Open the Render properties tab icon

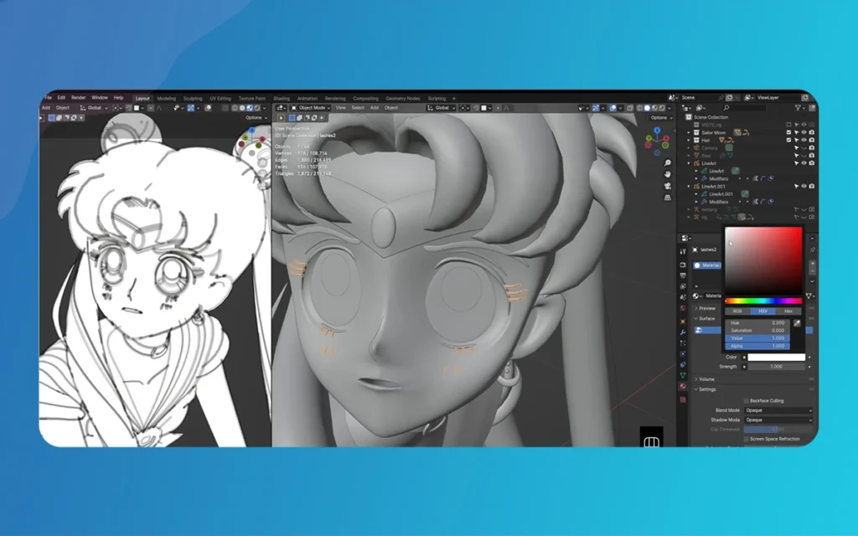683,265
